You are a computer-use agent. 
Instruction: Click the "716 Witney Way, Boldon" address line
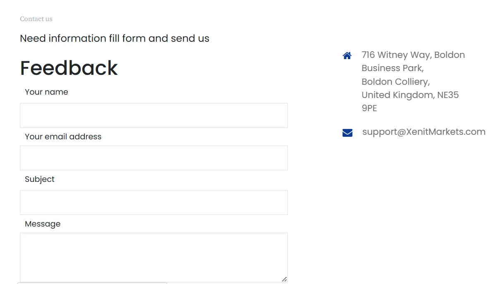click(x=413, y=55)
